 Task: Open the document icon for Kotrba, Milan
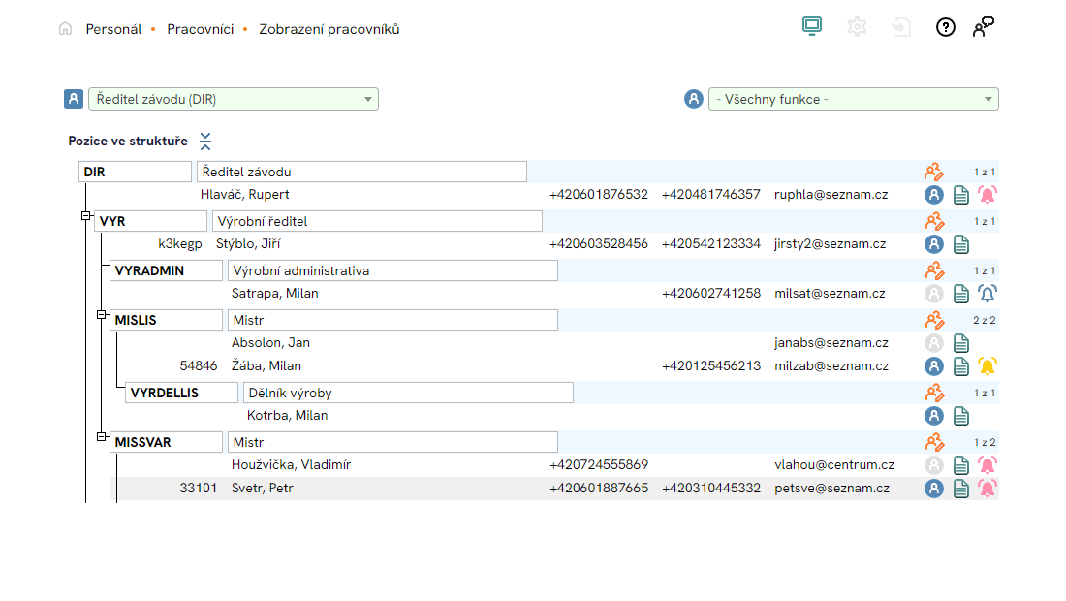[x=961, y=416]
